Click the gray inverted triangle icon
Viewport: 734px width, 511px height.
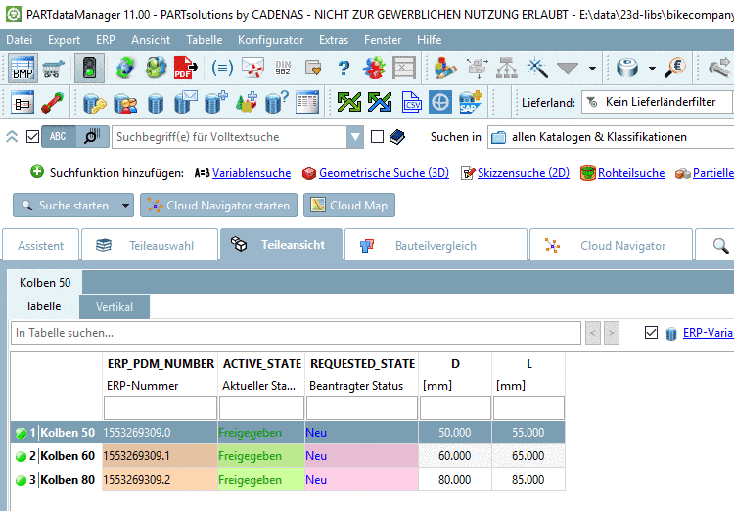click(568, 69)
